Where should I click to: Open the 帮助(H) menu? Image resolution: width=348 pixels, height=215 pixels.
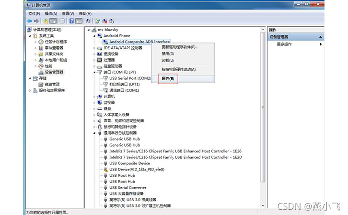click(85, 14)
